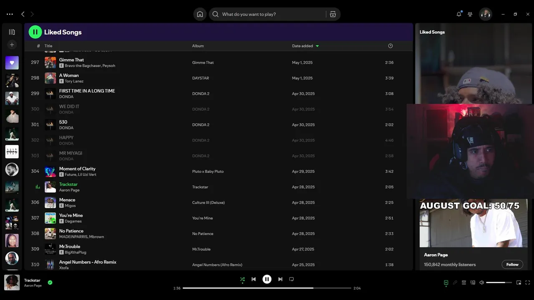
Task: Select the track "Moment of Clarity"
Action: click(x=77, y=169)
